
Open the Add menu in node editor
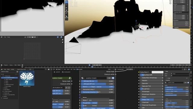click(x=71, y=69)
